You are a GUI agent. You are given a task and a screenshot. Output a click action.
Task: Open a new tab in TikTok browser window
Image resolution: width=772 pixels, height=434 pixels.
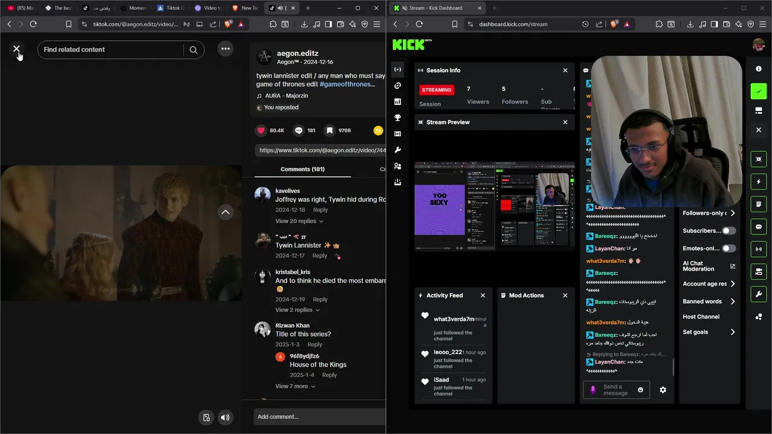click(308, 8)
